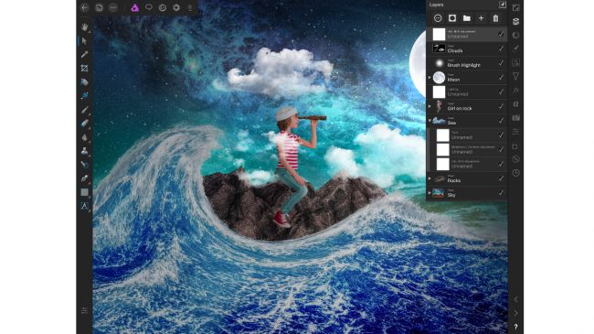Select the Moon layer thumbnail
The height and width of the screenshot is (334, 594).
[x=439, y=78]
